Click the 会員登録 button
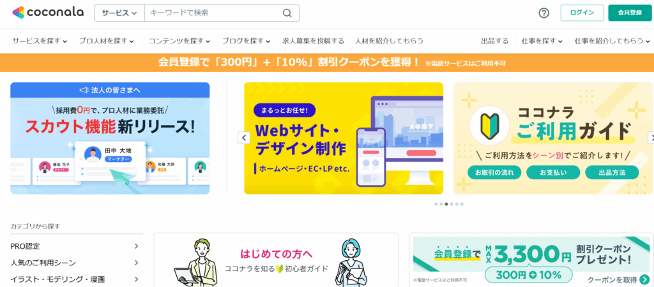The height and width of the screenshot is (287, 654). [x=630, y=13]
